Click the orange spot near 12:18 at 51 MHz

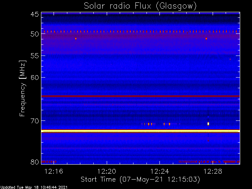pyautogui.click(x=76, y=39)
